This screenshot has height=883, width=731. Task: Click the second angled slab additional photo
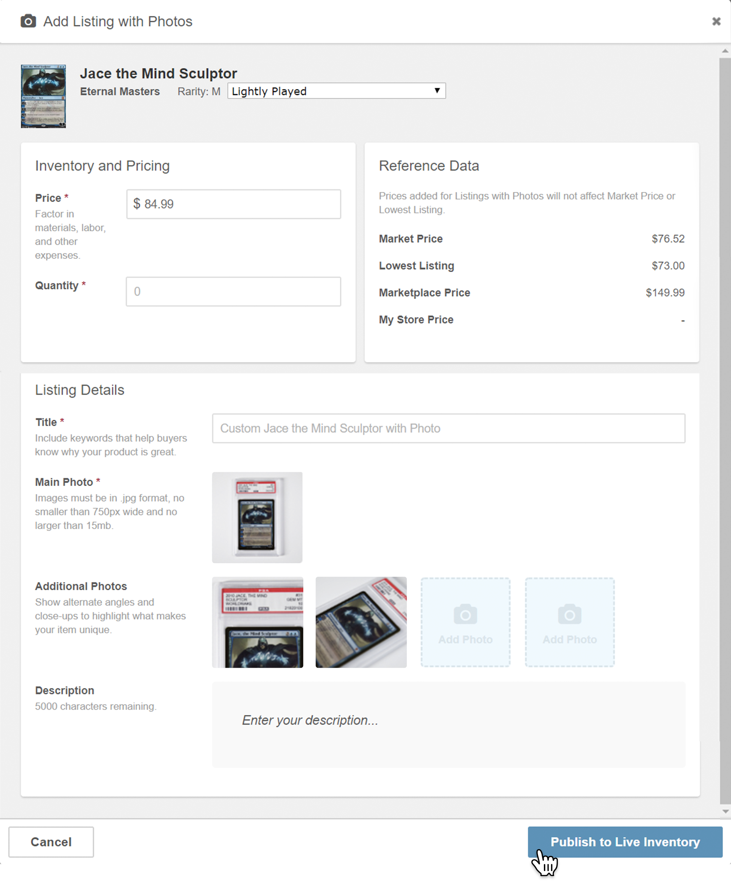click(361, 622)
